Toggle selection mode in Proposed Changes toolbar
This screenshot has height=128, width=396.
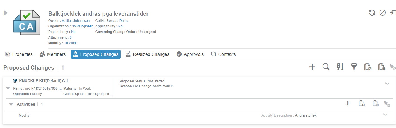click(393, 67)
